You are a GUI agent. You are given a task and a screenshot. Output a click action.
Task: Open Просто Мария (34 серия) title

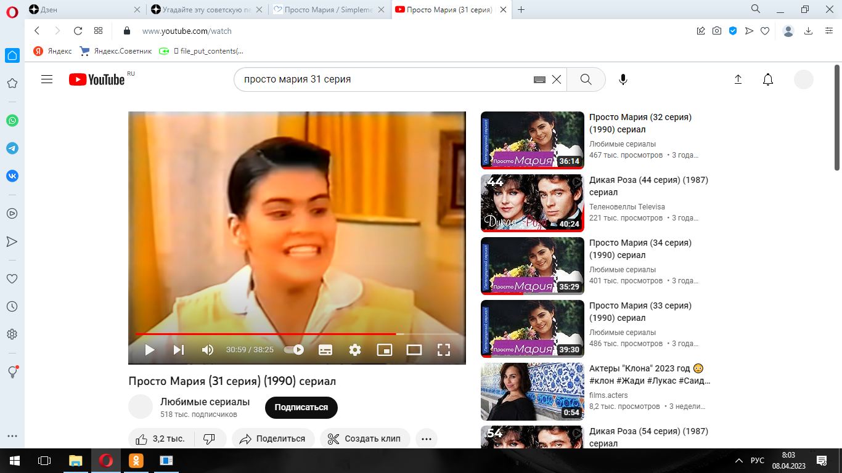640,249
